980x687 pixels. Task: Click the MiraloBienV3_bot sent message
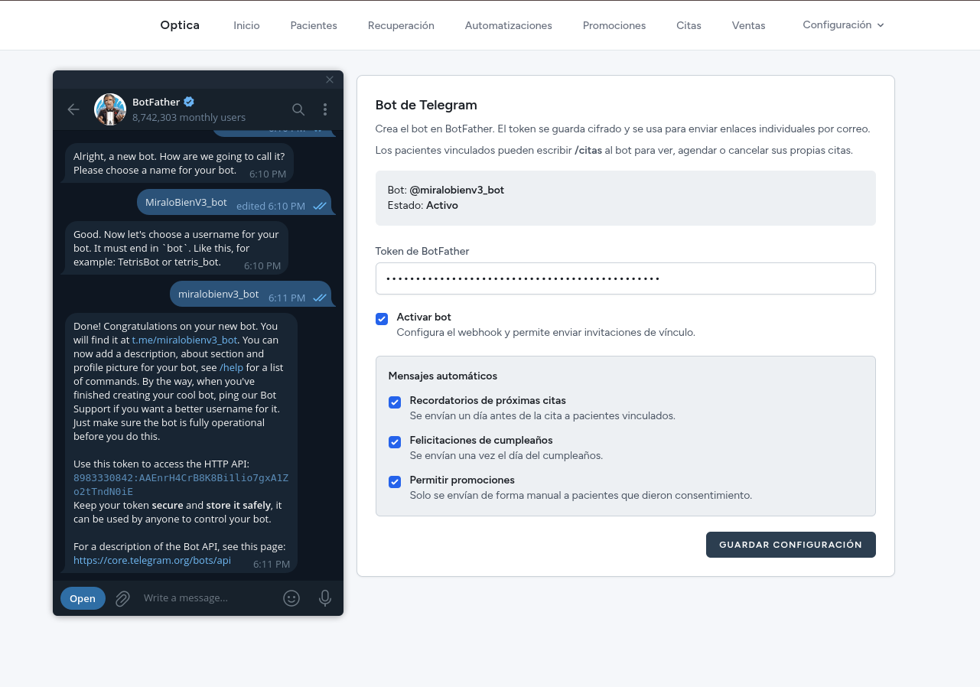[234, 203]
